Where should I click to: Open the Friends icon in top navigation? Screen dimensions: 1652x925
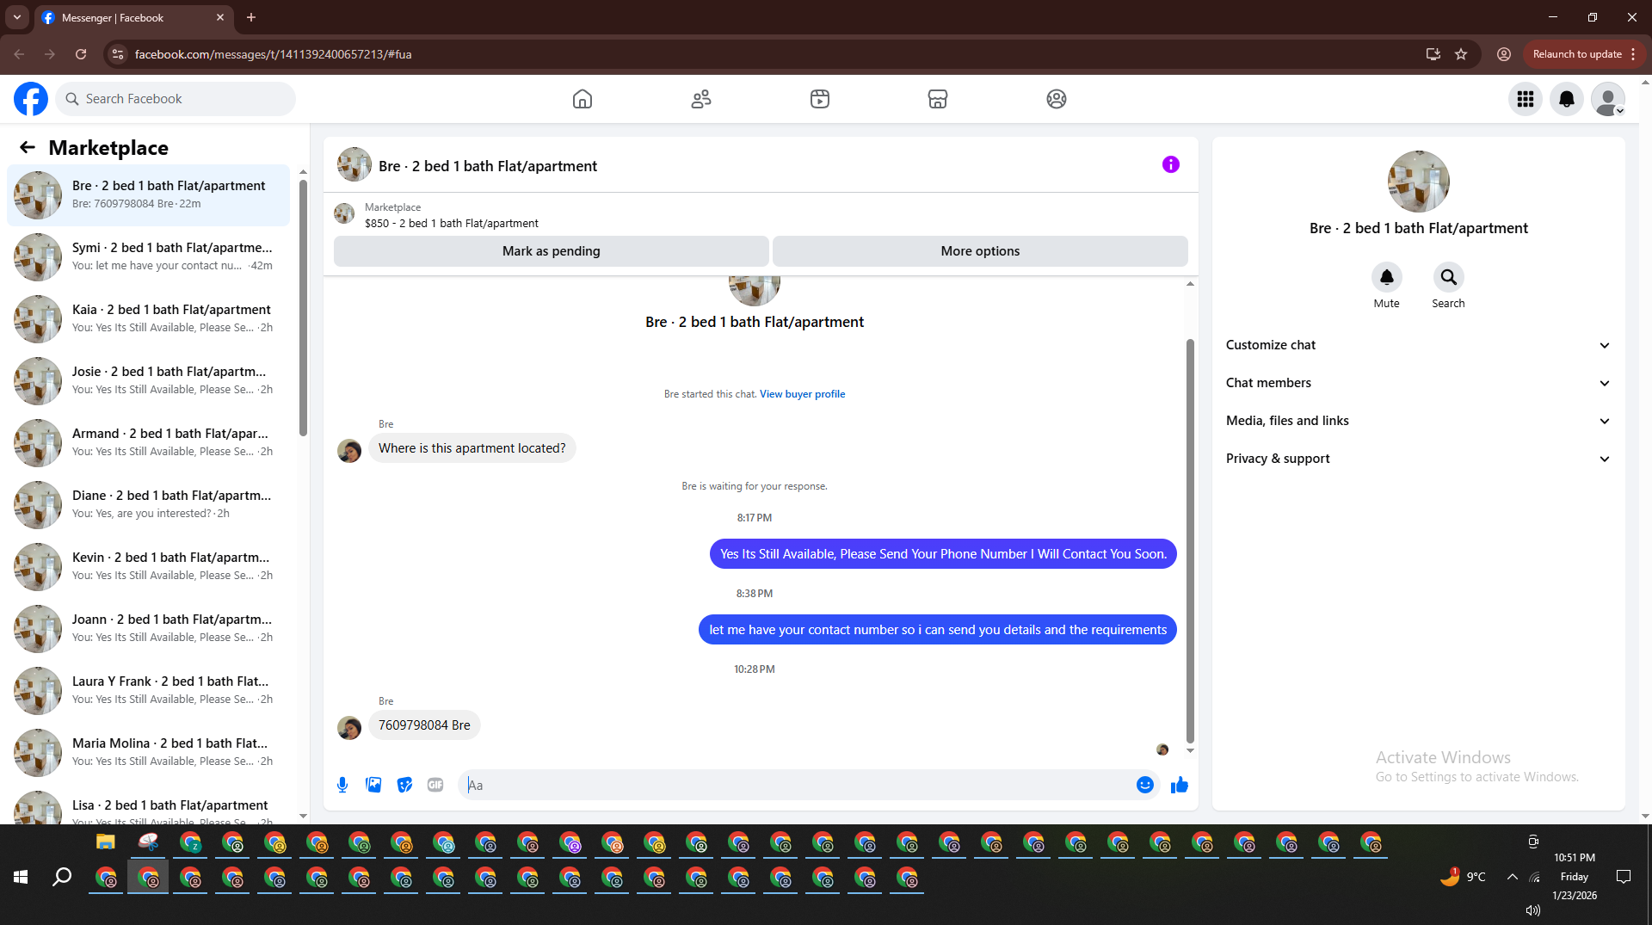point(701,99)
